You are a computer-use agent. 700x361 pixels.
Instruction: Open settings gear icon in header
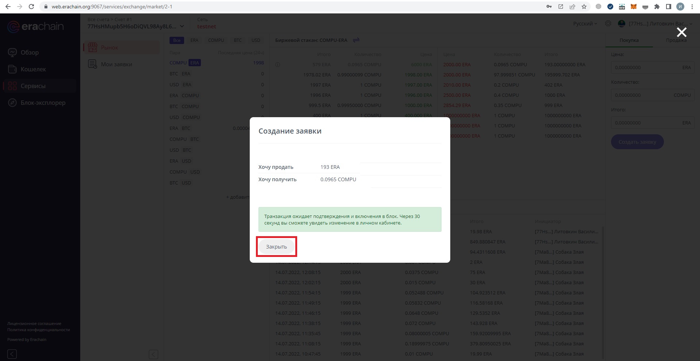click(x=608, y=24)
